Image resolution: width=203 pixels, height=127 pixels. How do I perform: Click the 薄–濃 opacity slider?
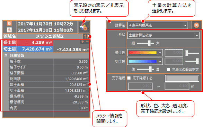click(145, 69)
